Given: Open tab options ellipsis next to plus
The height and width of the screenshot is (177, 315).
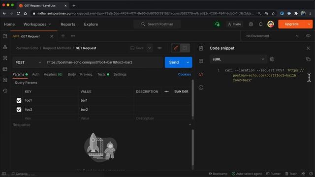Looking at the screenshot, I should (73, 36).
